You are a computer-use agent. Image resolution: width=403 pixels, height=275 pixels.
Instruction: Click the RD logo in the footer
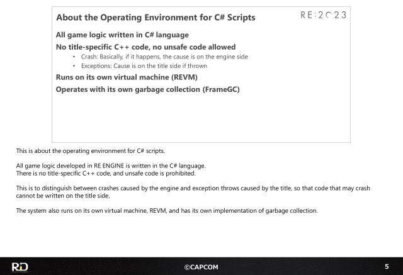[19, 266]
